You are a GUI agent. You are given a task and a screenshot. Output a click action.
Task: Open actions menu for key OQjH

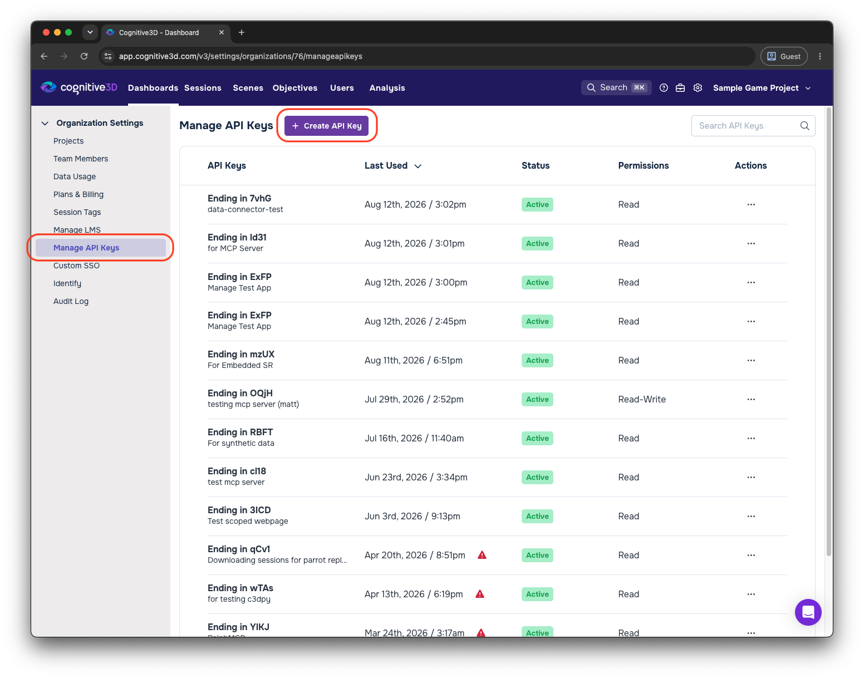[x=751, y=399]
